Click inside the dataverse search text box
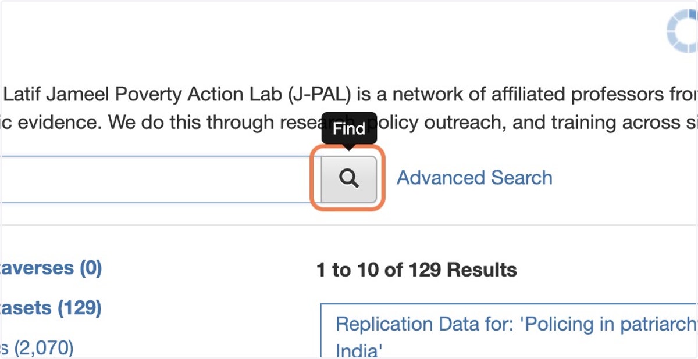Image resolution: width=698 pixels, height=359 pixels. [x=157, y=179]
